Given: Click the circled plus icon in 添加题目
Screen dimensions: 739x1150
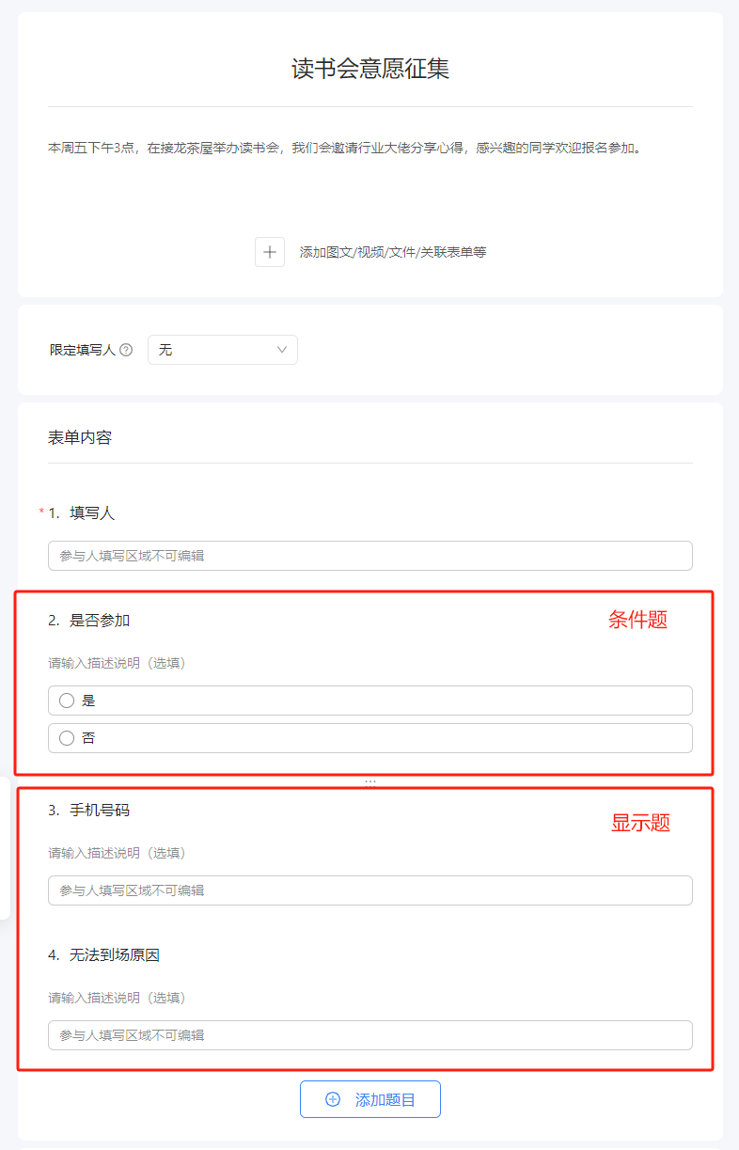Looking at the screenshot, I should point(333,1099).
